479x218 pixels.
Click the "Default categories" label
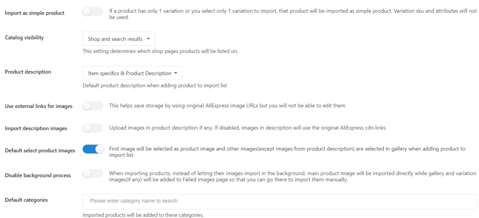pos(26,200)
